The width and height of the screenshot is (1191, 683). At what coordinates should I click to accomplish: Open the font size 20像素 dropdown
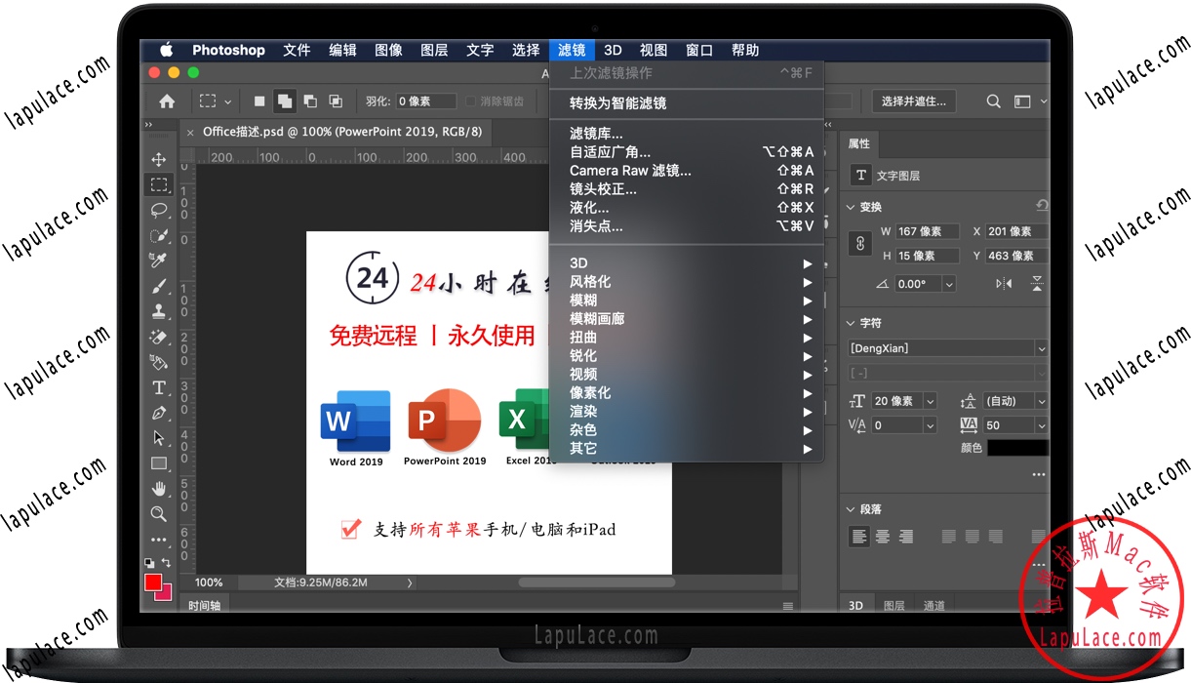click(929, 400)
